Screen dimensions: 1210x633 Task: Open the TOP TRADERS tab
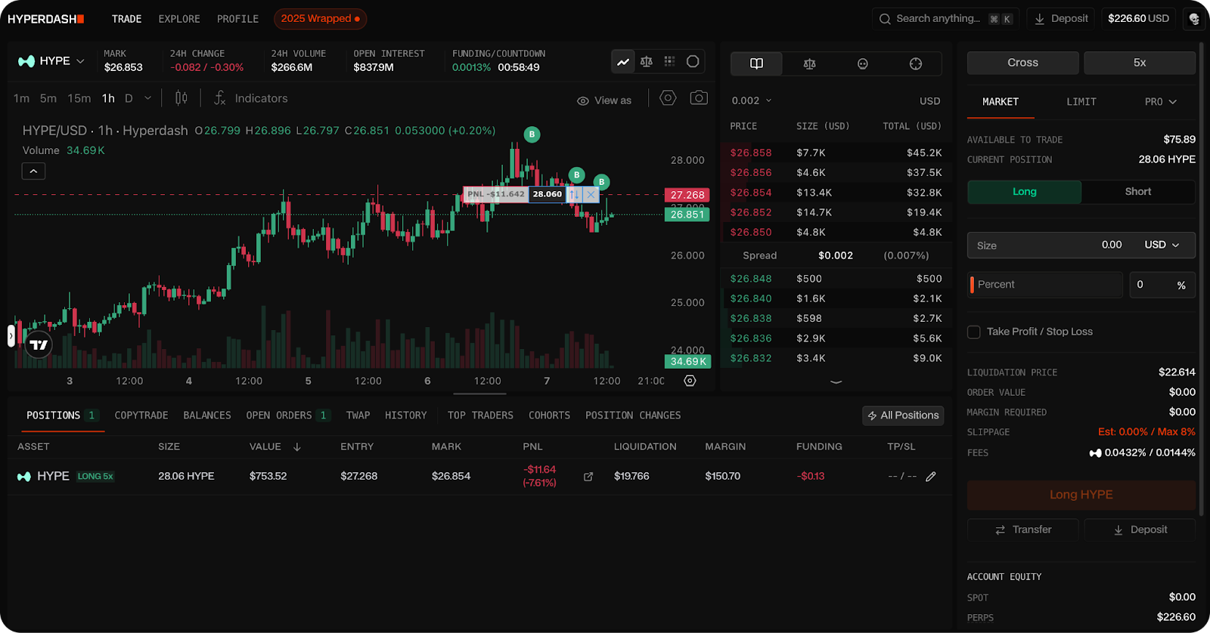480,415
